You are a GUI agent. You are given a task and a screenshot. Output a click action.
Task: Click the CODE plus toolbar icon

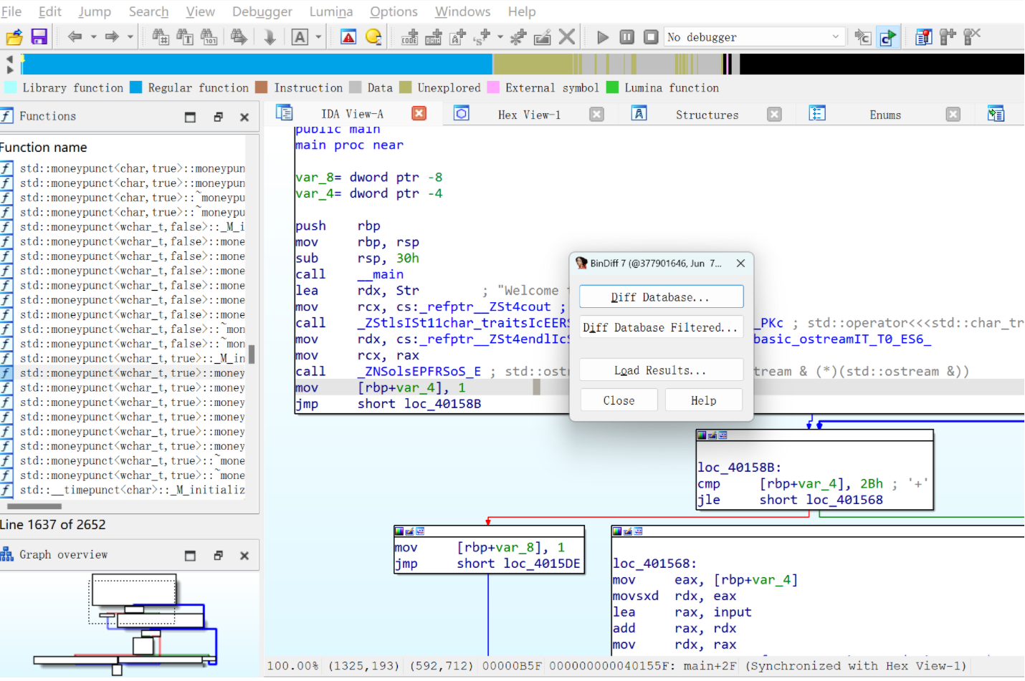click(409, 37)
